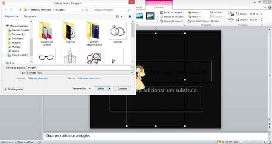The image size is (272, 144).
Task: Open the PowerPoint help icon in ribbon
Action: point(270,7)
